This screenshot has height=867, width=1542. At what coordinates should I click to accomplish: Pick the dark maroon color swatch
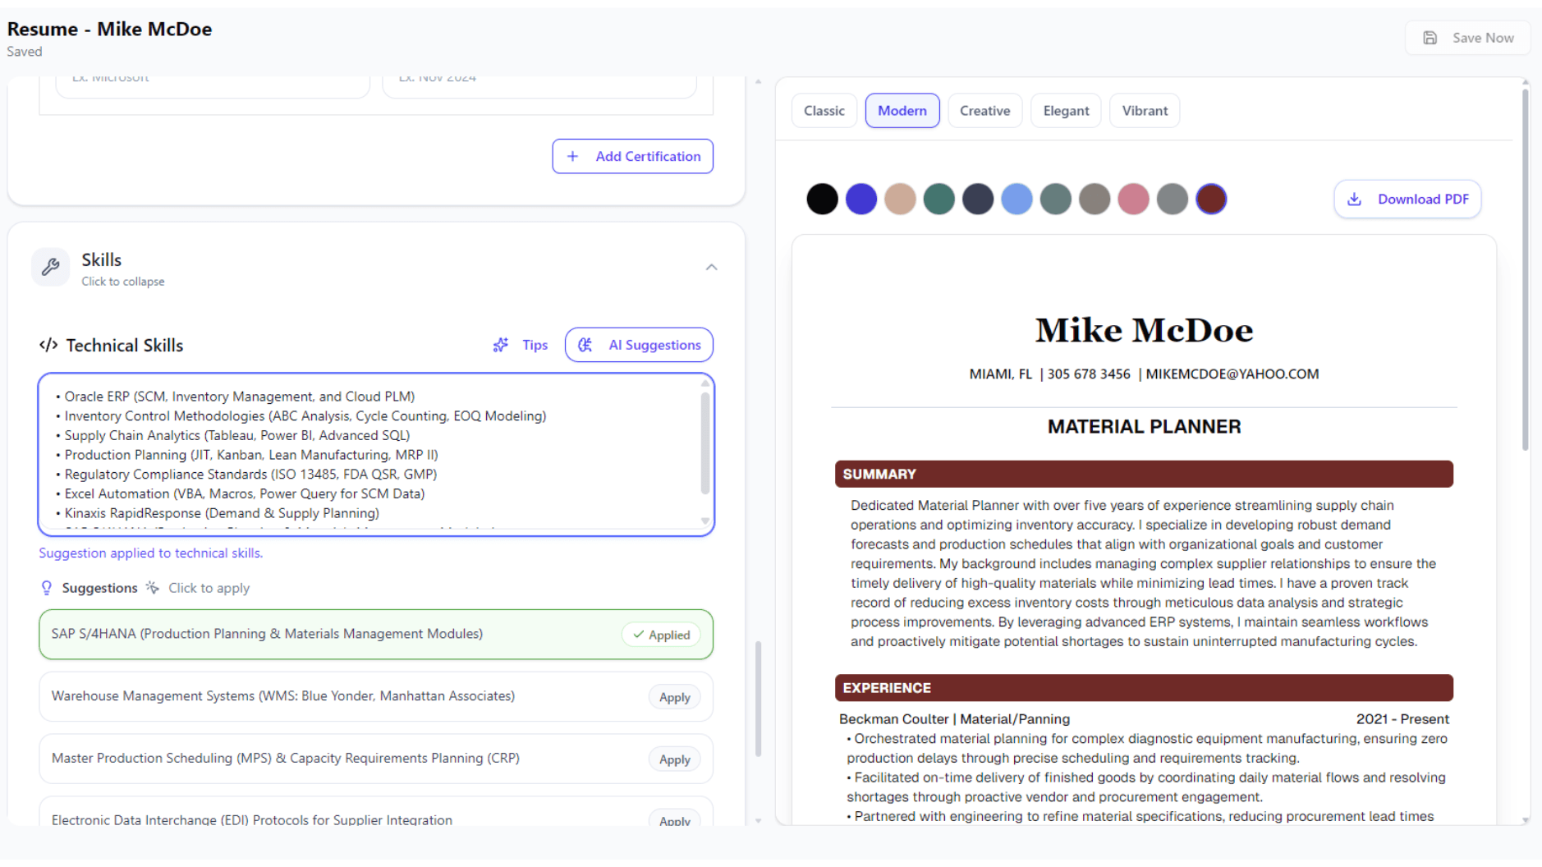(x=1211, y=199)
